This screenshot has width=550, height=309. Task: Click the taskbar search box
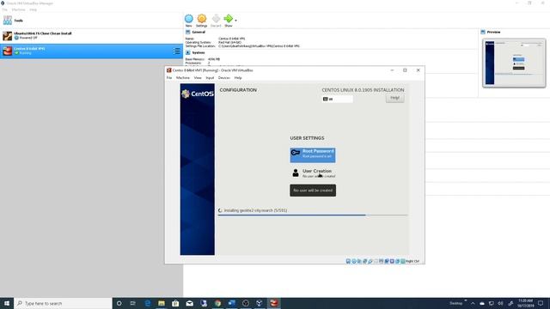pos(63,303)
